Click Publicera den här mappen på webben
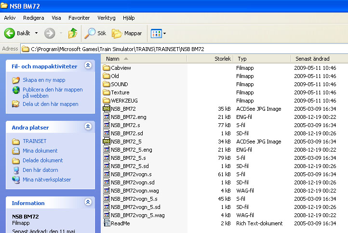The image size is (348, 233). tap(53, 92)
